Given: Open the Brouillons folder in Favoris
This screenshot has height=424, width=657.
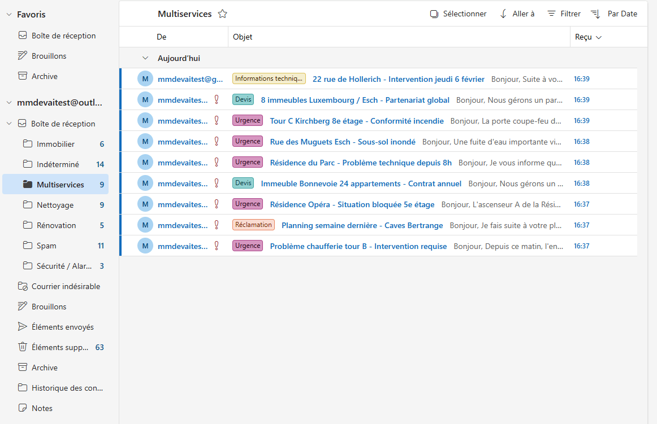Looking at the screenshot, I should (48, 55).
